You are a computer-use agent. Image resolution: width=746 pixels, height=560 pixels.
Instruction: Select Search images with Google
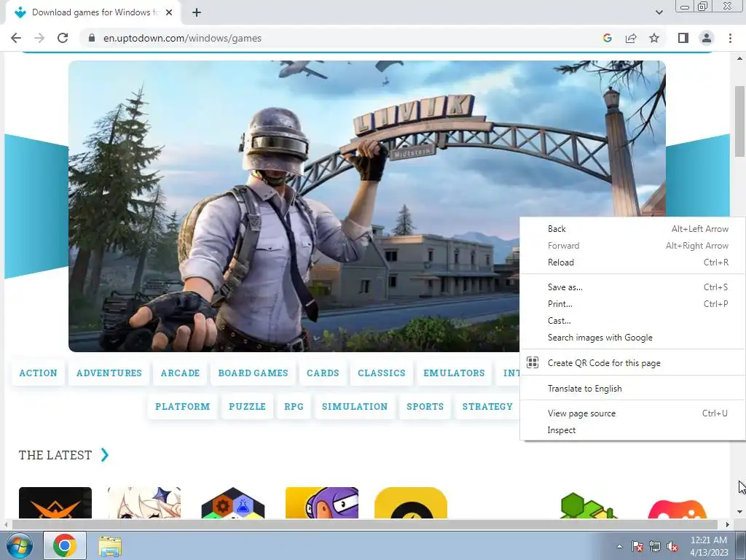click(633, 338)
